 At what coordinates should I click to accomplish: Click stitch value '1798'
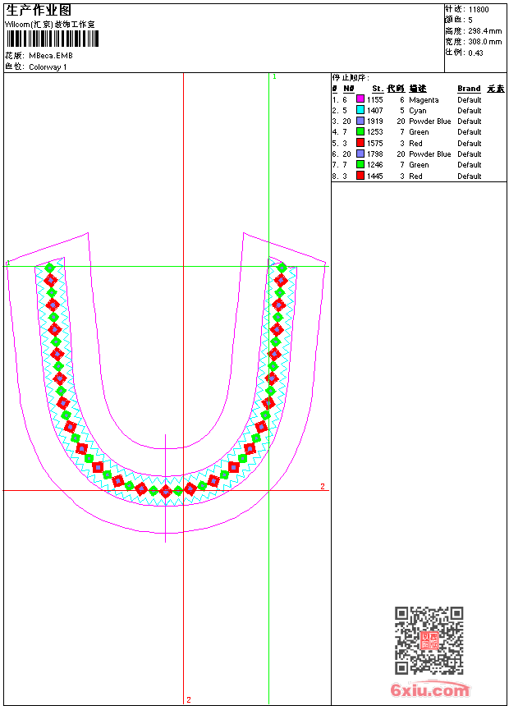coord(374,154)
